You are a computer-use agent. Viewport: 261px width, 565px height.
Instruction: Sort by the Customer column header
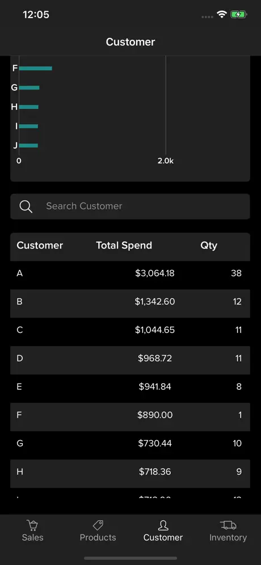pos(40,246)
